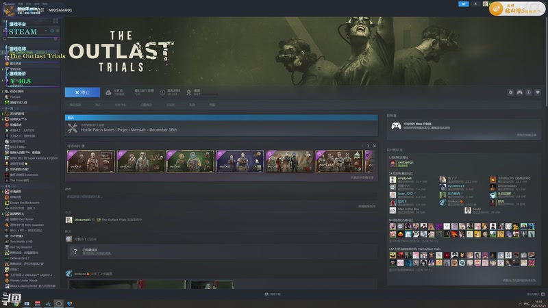548x308 pixels.
Task: Open the community hub tab (third tab)
Action: coord(121,105)
